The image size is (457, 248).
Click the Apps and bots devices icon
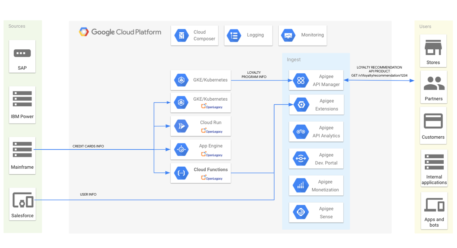[x=434, y=205]
